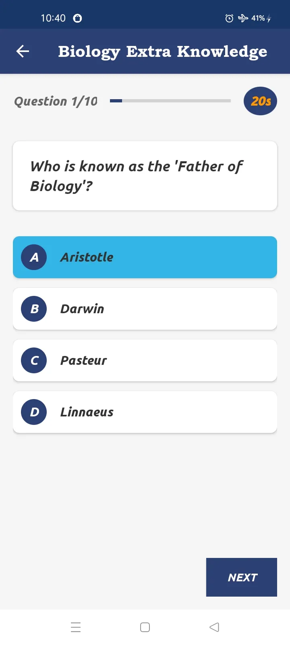Tap the Android recent apps menu icon

tap(76, 627)
